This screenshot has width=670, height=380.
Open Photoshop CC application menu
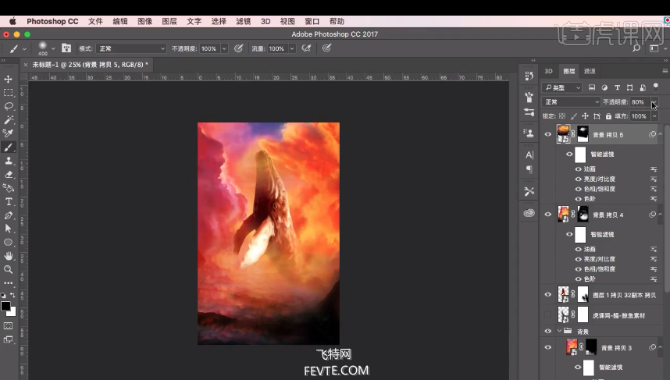point(52,21)
